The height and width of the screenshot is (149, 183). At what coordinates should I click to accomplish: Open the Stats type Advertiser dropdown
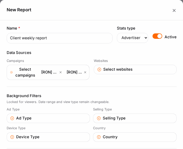click(133, 38)
